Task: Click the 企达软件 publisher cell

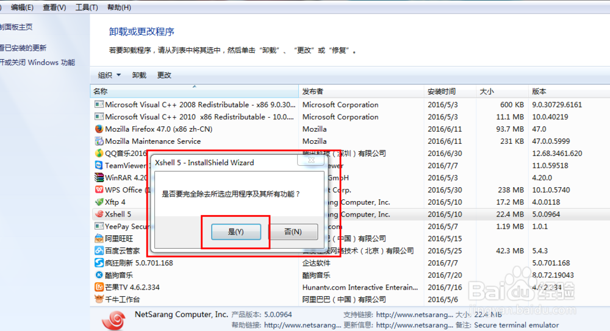Action: click(x=316, y=263)
